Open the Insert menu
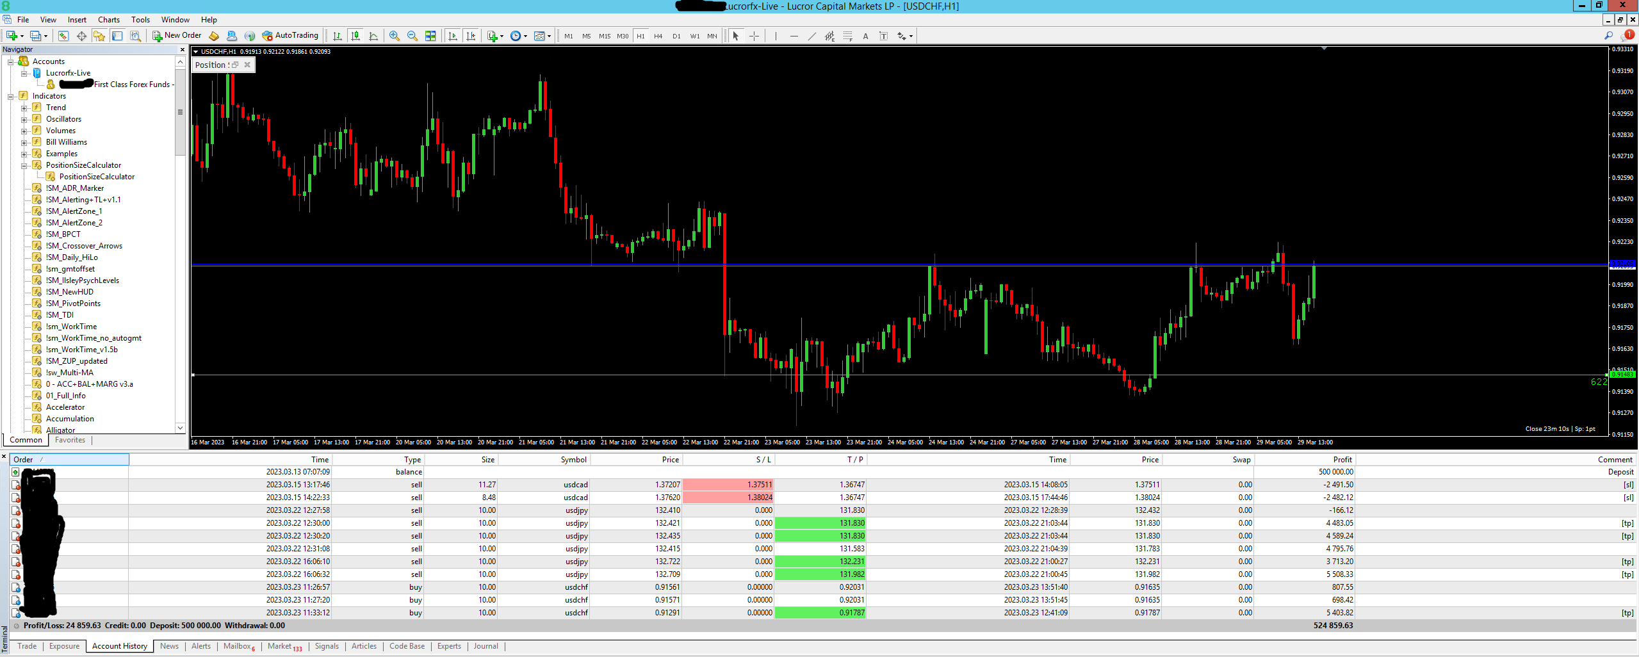The height and width of the screenshot is (657, 1639). tap(77, 19)
